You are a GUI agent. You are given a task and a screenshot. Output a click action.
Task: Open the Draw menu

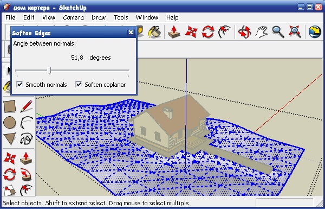coord(99,17)
